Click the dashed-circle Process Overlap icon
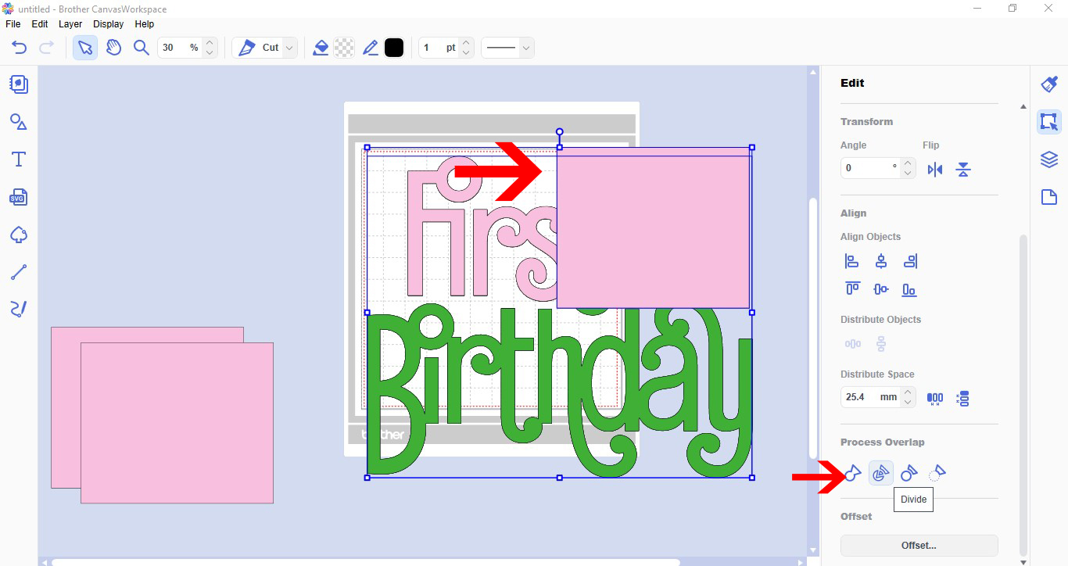Screen dimensions: 1068x566 pyautogui.click(x=937, y=473)
